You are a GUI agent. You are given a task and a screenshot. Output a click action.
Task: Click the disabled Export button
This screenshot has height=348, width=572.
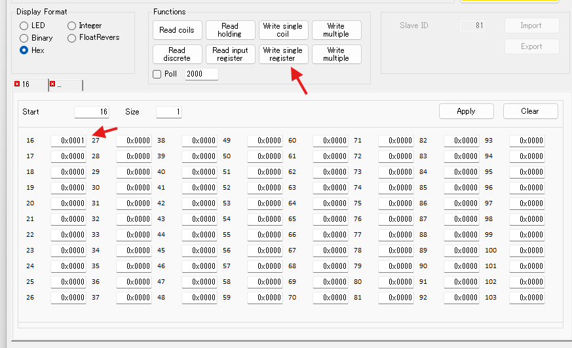(532, 46)
